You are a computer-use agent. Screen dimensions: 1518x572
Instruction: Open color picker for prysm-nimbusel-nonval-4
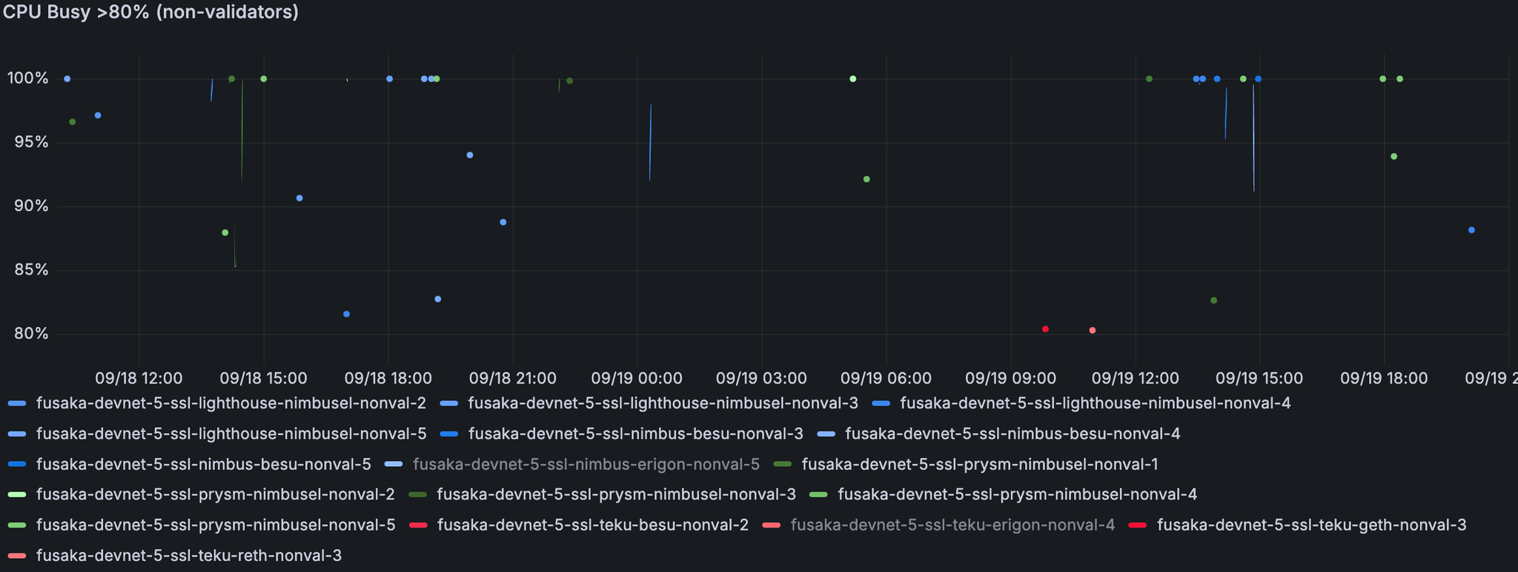[x=818, y=495]
